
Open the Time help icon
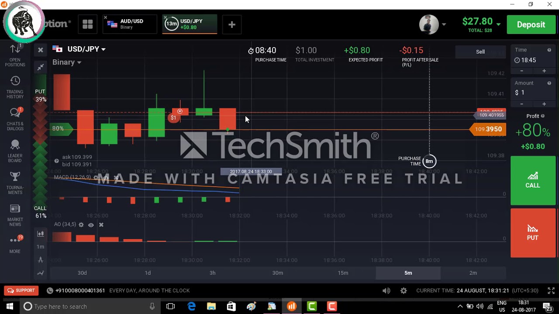pos(550,50)
